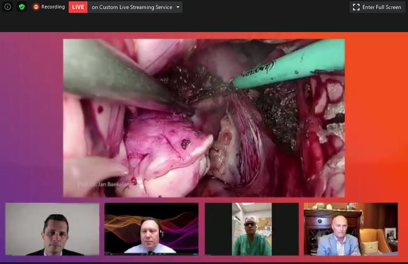Select the participant in the dark suit thumbnail
The height and width of the screenshot is (264, 408).
(x=52, y=229)
